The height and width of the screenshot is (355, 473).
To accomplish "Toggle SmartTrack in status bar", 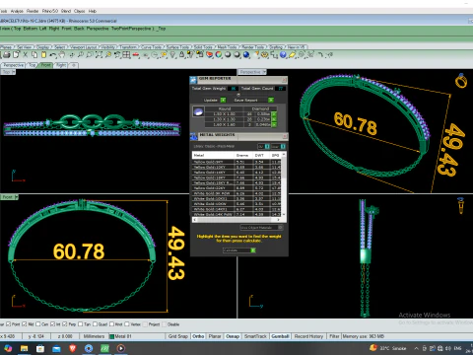I will pos(255,336).
